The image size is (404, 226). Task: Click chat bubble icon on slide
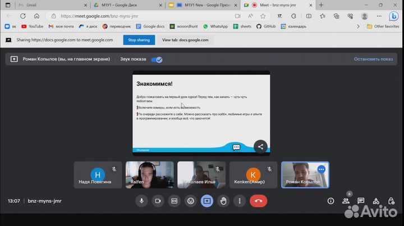point(236,147)
